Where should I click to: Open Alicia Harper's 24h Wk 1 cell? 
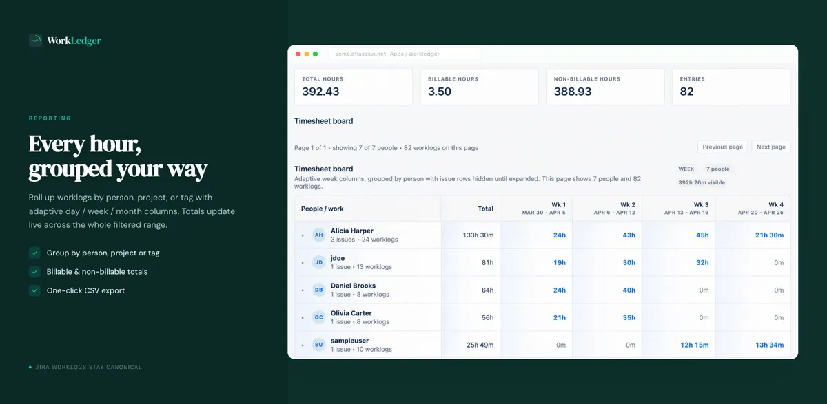536,235
